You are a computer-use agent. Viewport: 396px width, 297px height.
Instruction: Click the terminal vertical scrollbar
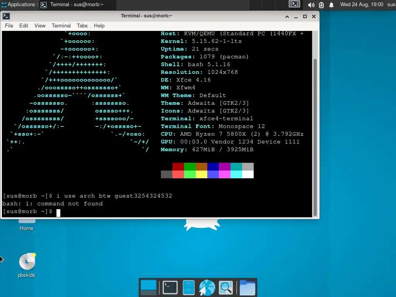(x=315, y=137)
